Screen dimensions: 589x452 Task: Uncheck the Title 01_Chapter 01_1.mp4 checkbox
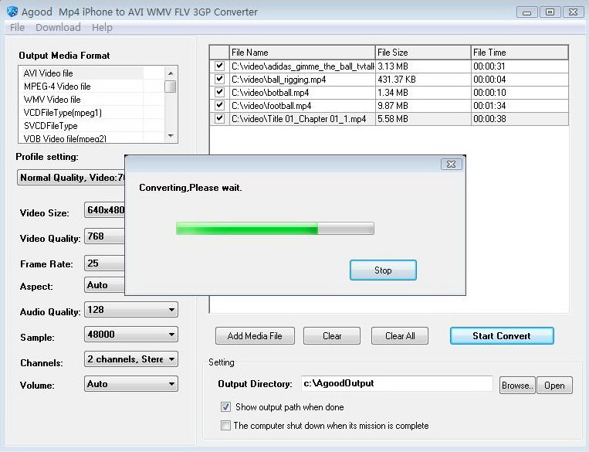click(219, 118)
